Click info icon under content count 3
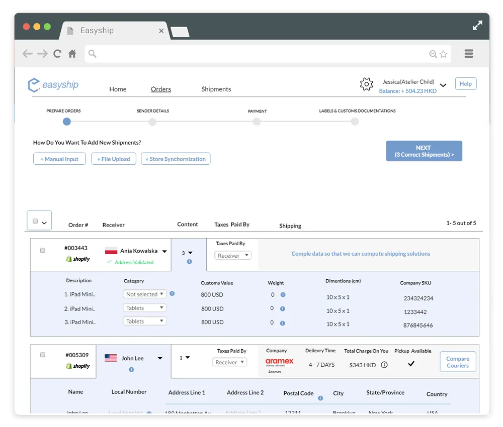Image resolution: width=503 pixels, height=427 pixels. point(189,262)
